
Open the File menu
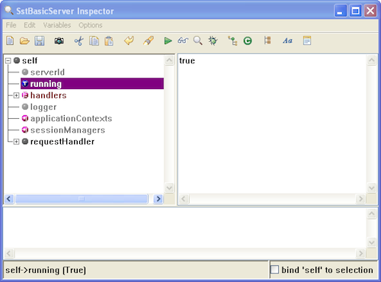click(x=11, y=25)
